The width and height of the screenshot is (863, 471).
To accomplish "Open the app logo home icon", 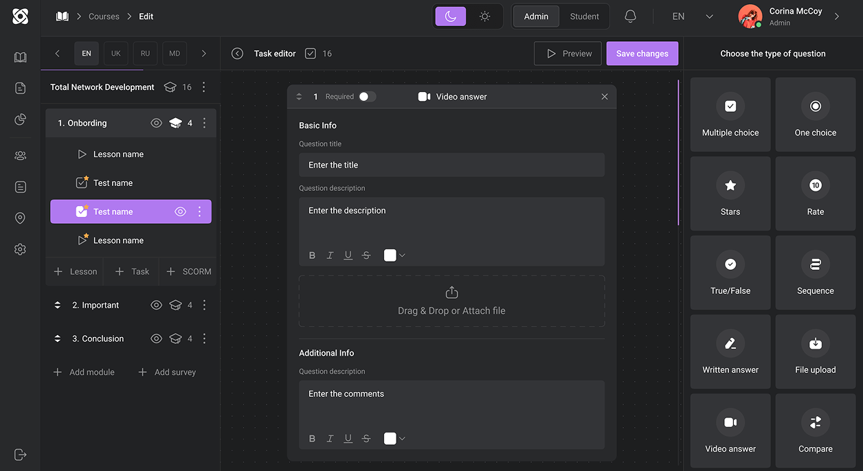I will pyautogui.click(x=20, y=16).
